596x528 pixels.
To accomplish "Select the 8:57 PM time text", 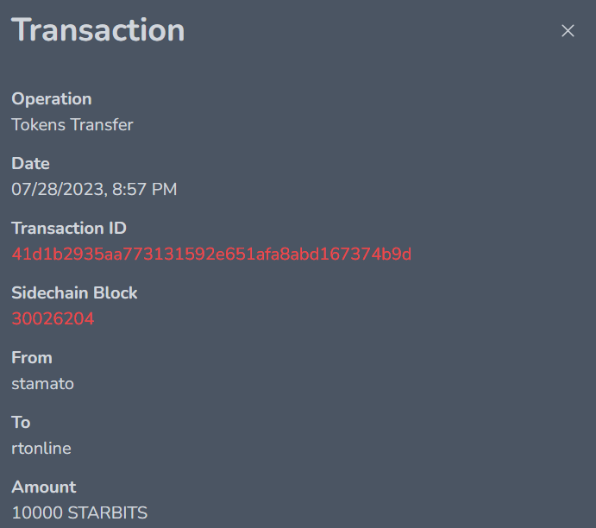I will coord(144,189).
